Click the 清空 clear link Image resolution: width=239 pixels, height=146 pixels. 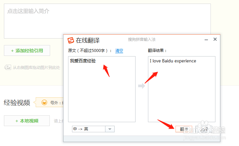tap(119, 51)
